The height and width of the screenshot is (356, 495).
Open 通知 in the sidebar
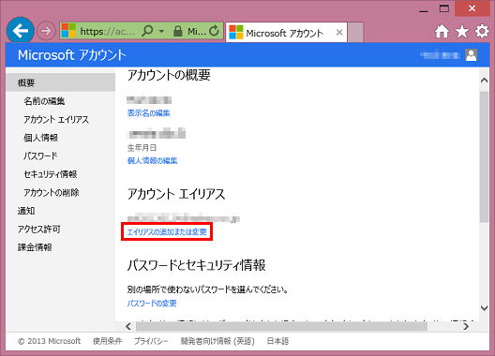point(26,211)
